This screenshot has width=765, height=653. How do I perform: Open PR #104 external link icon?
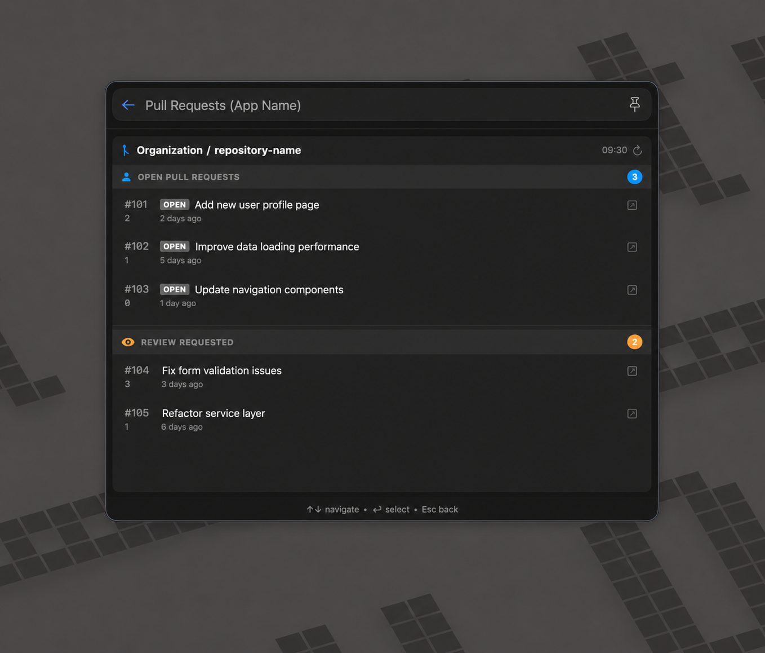tap(632, 371)
